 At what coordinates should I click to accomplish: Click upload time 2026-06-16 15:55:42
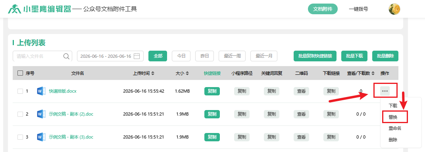click(x=144, y=91)
